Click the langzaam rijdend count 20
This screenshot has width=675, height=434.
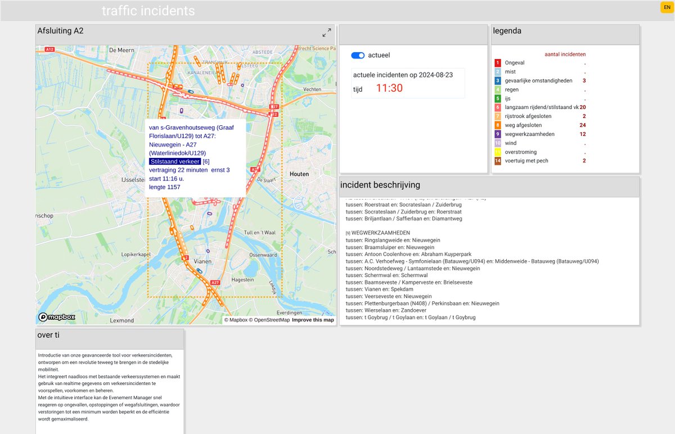(x=583, y=107)
